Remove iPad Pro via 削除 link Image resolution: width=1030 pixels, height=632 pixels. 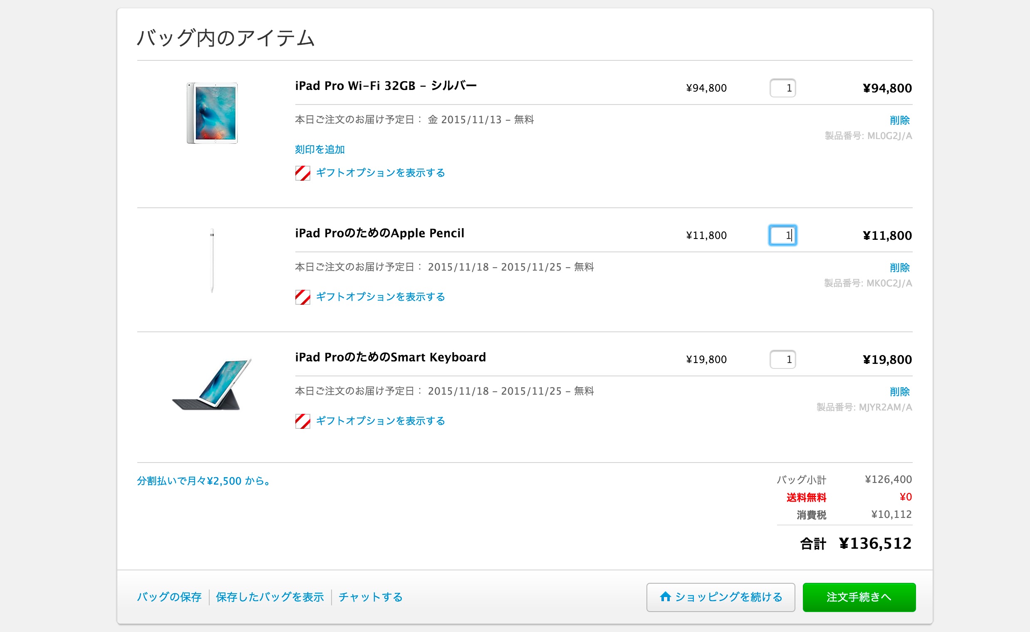(899, 120)
